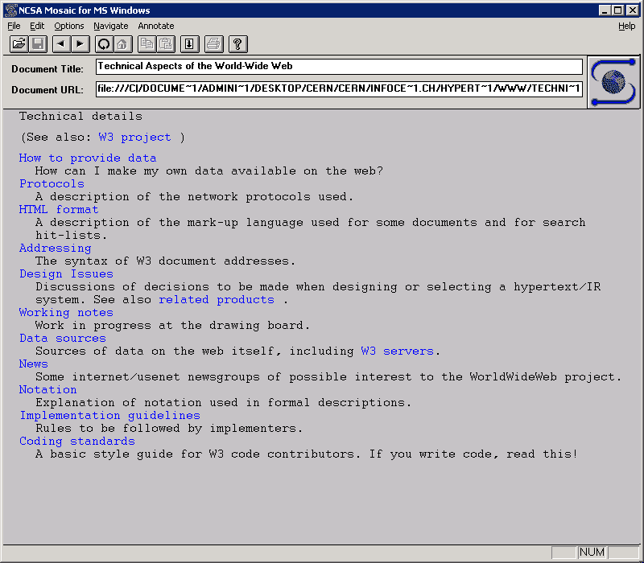644x563 pixels.
Task: Visit the Implementation guidelines link
Action: tap(109, 415)
